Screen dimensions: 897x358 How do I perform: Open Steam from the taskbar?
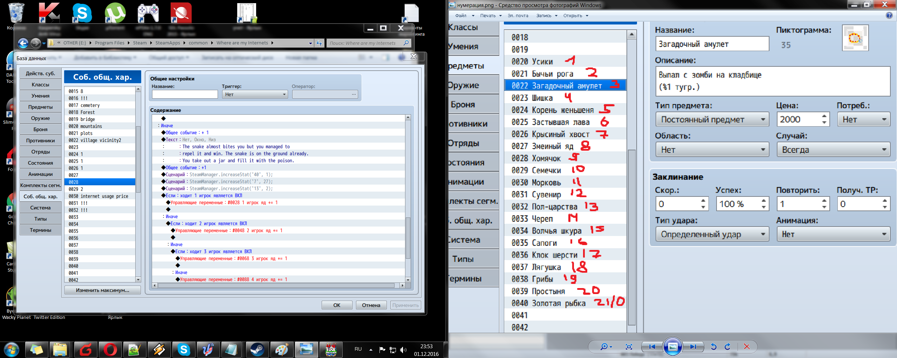pyautogui.click(x=257, y=350)
